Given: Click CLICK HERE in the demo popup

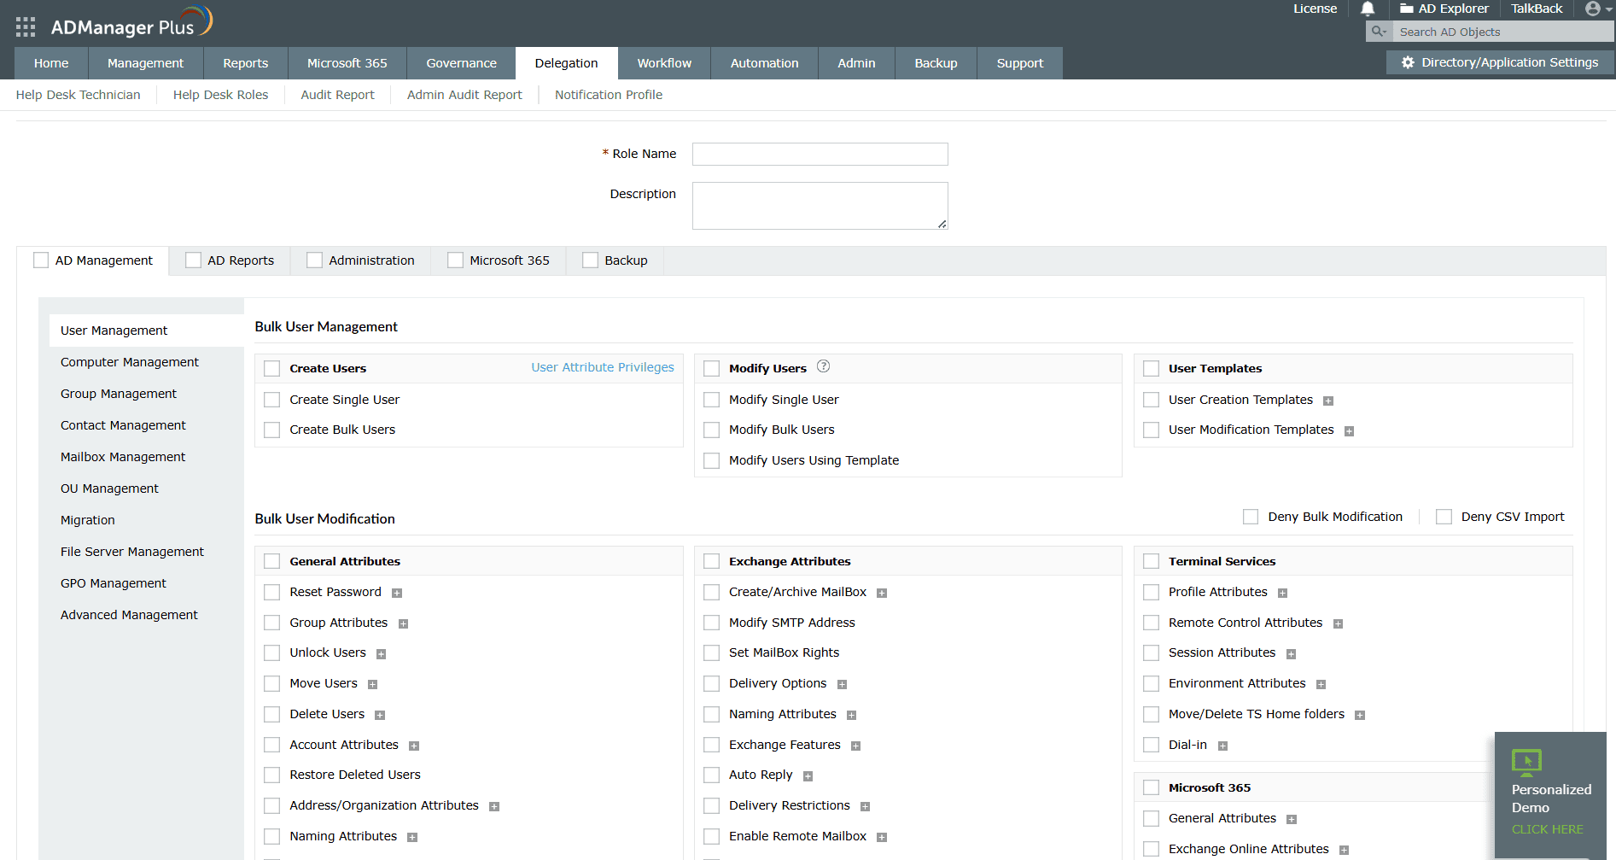Looking at the screenshot, I should coord(1547,828).
